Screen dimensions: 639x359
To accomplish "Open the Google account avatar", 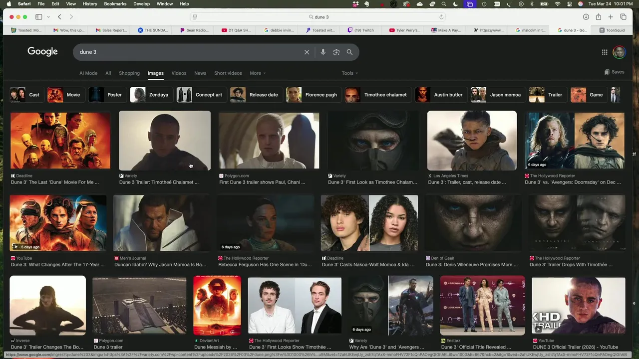I will click(619, 52).
